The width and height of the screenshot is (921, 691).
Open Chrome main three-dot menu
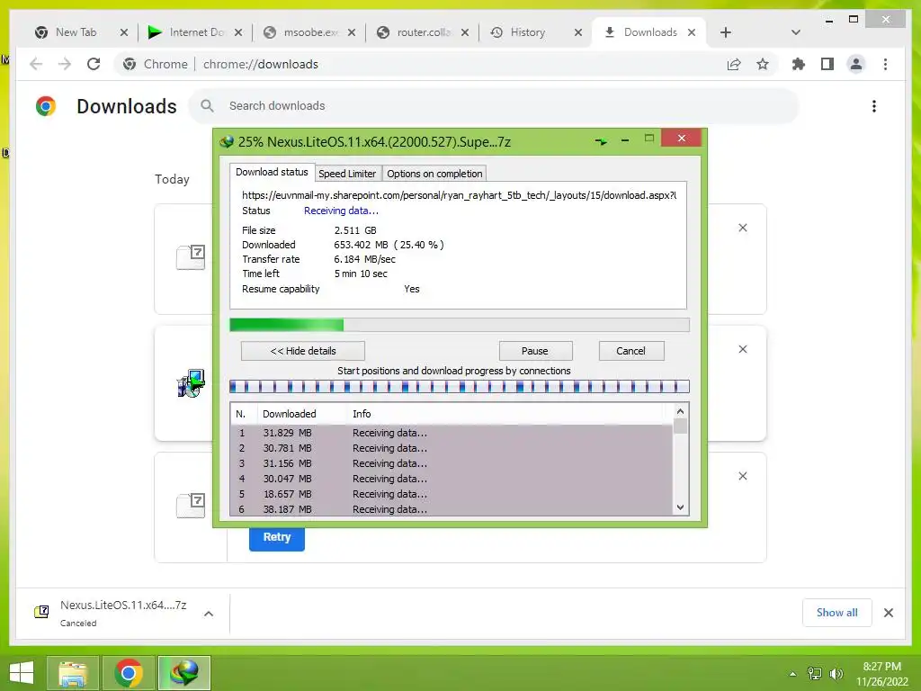pos(885,64)
